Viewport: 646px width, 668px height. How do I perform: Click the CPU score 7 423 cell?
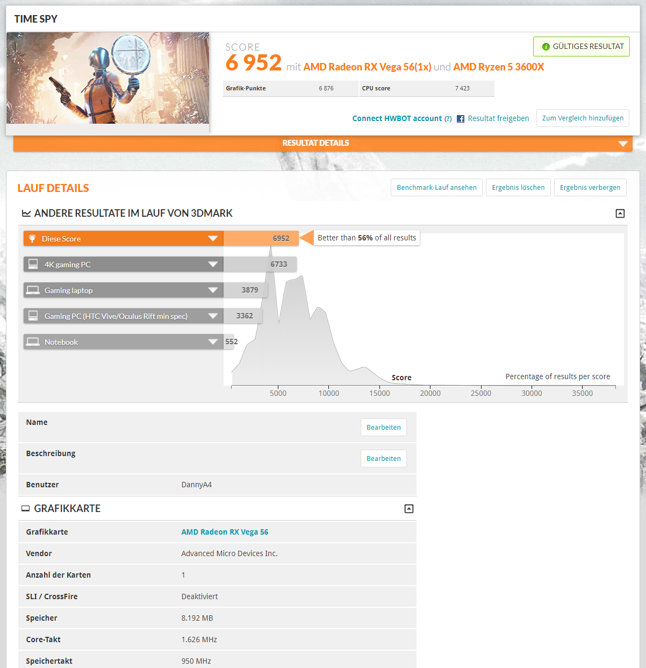click(427, 88)
